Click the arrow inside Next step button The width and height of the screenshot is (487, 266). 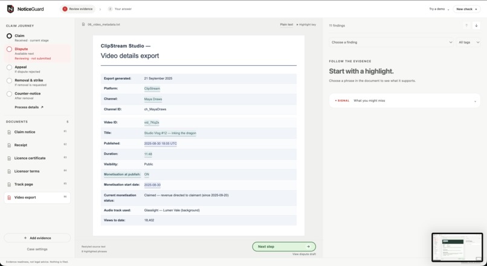308,247
